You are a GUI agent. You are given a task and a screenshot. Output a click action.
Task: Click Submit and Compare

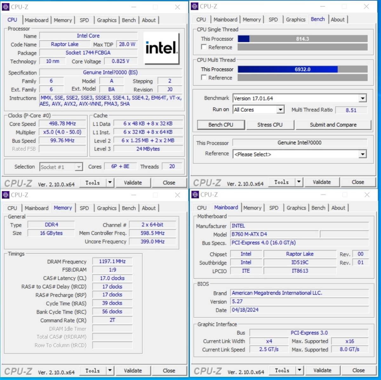point(333,125)
